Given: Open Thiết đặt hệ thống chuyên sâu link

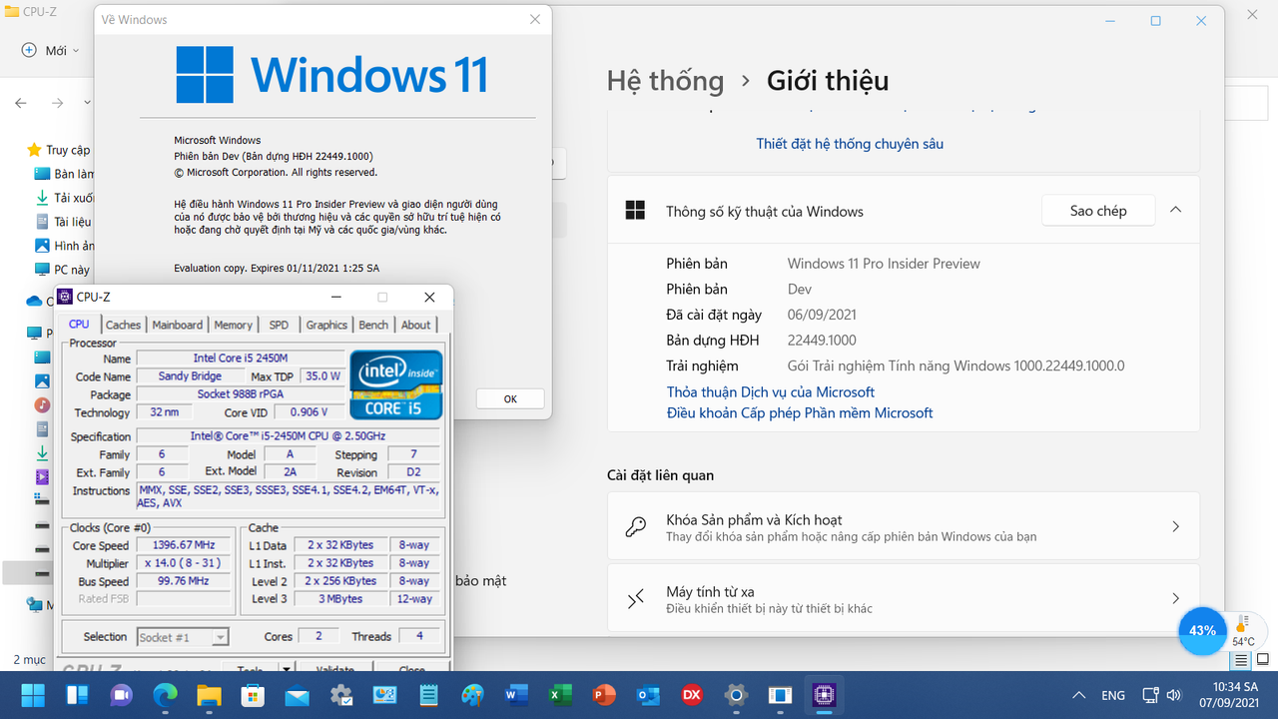Looking at the screenshot, I should (850, 144).
